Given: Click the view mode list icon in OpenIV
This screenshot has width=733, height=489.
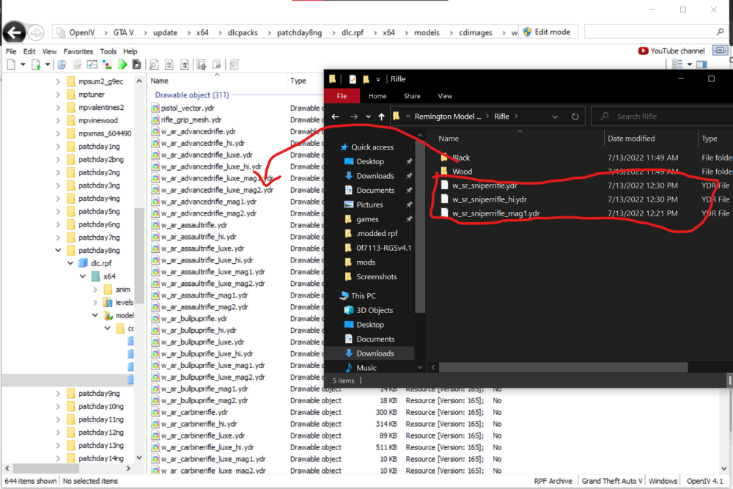Looking at the screenshot, I should point(677,64).
